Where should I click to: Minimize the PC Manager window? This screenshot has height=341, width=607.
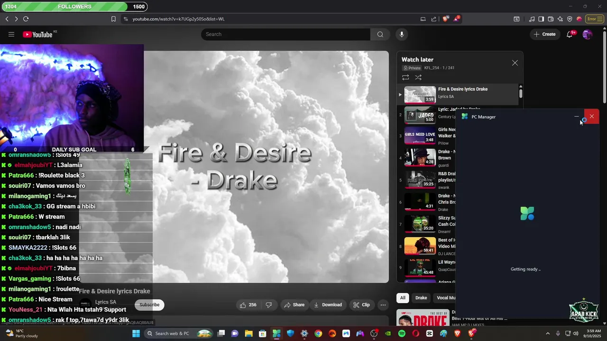pyautogui.click(x=577, y=117)
